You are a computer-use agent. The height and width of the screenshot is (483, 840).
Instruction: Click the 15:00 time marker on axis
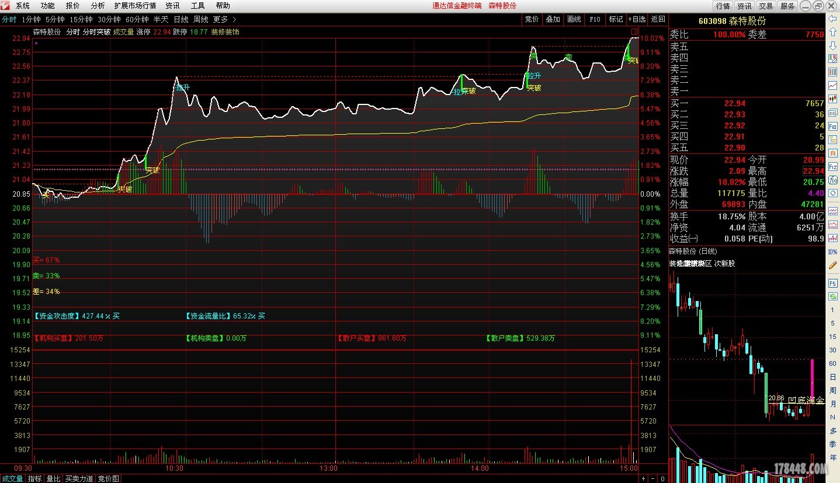point(629,468)
